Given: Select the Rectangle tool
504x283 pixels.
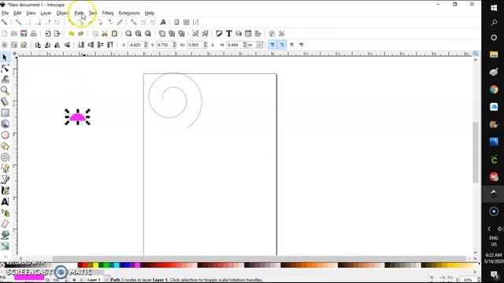Looking at the screenshot, I should pos(5,112).
